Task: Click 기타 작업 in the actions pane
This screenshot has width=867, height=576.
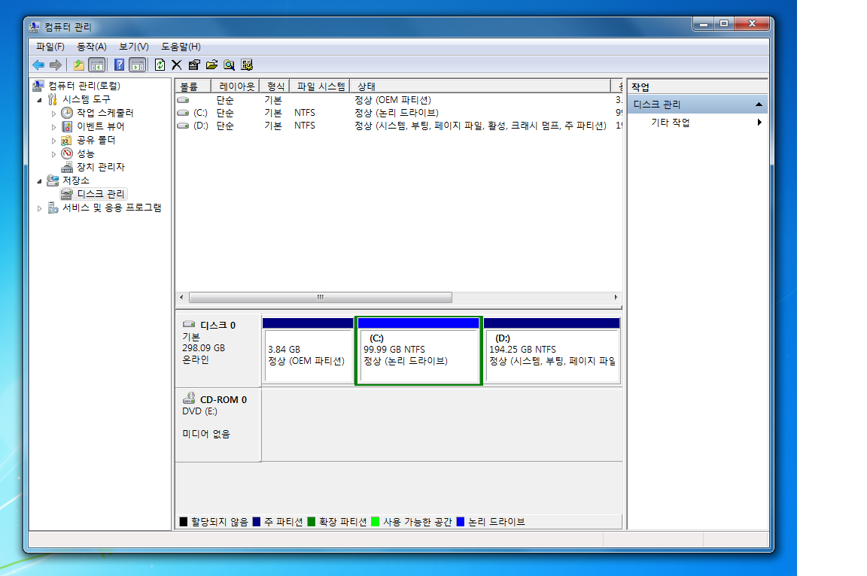Action: click(670, 123)
